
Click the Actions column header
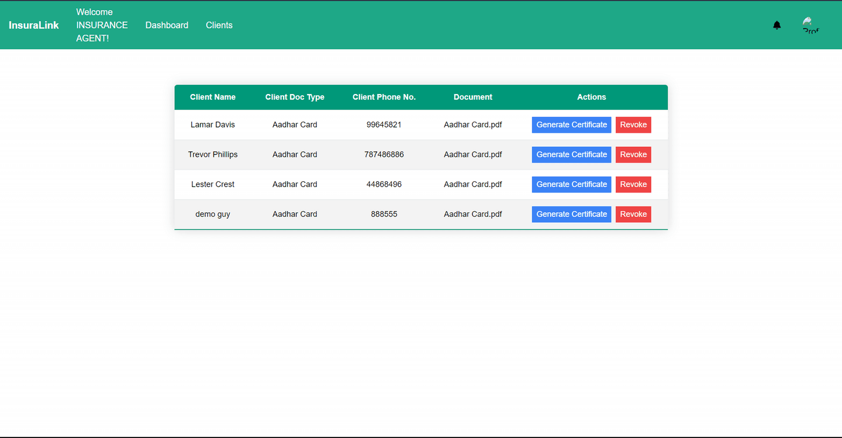pos(592,97)
